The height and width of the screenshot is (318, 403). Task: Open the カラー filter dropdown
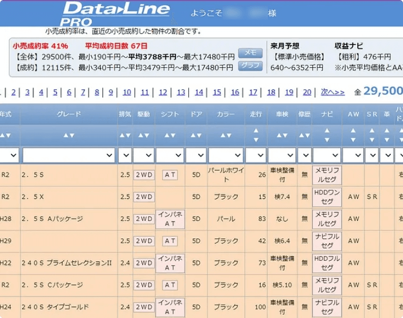(229, 155)
